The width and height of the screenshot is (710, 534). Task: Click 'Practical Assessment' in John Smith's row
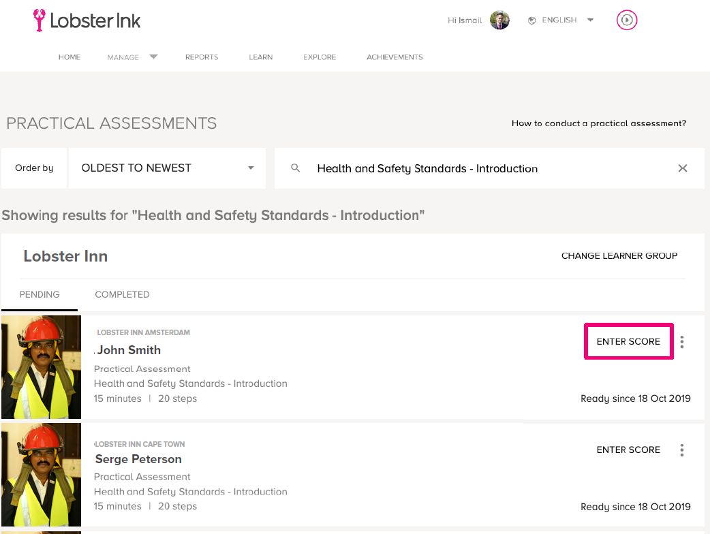(x=142, y=368)
